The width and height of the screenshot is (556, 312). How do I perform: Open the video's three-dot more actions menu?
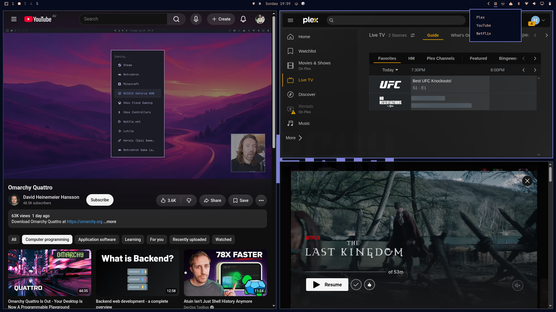[261, 200]
